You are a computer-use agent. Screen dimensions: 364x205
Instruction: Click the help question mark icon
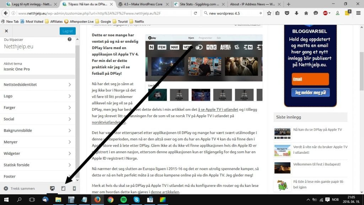70,39
